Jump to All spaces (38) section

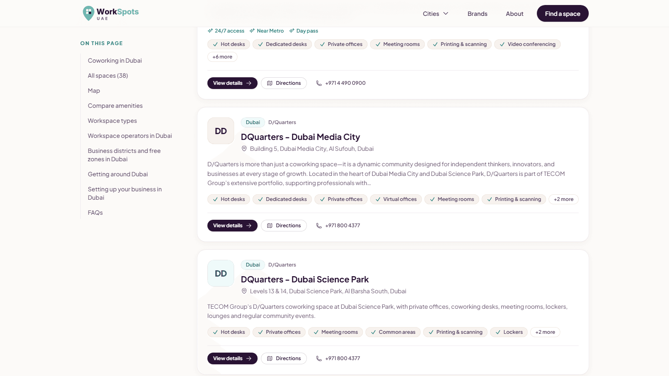tap(108, 76)
